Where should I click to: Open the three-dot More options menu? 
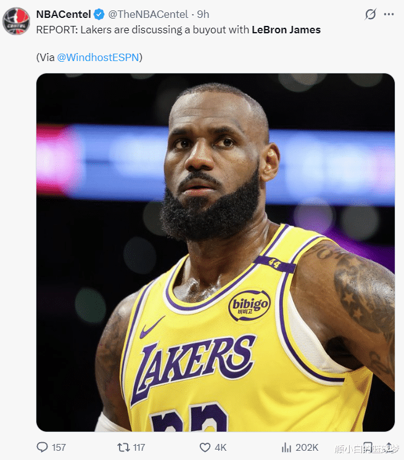[389, 14]
